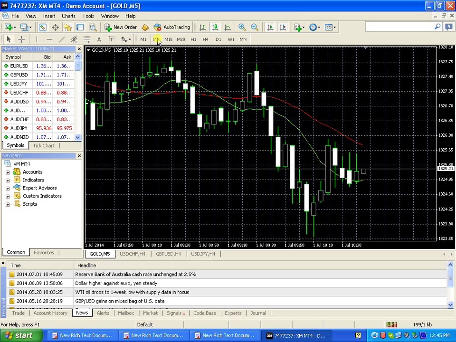
Task: Open the Favorites tab in Navigator
Action: click(44, 252)
